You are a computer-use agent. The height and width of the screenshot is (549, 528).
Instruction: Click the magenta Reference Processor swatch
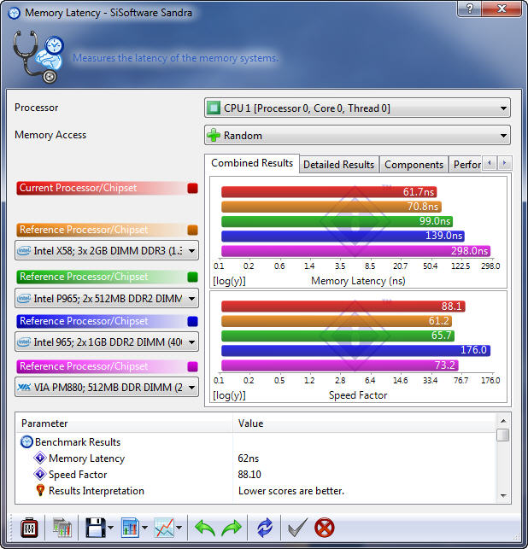193,366
